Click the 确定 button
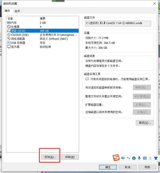 pyautogui.click(x=108, y=167)
